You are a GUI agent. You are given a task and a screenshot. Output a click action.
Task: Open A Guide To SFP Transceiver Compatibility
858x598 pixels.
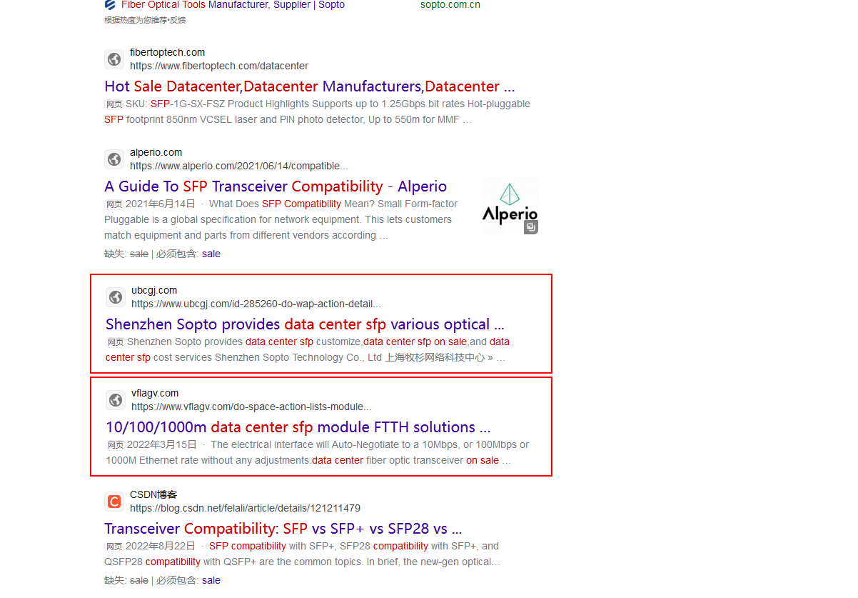[276, 186]
